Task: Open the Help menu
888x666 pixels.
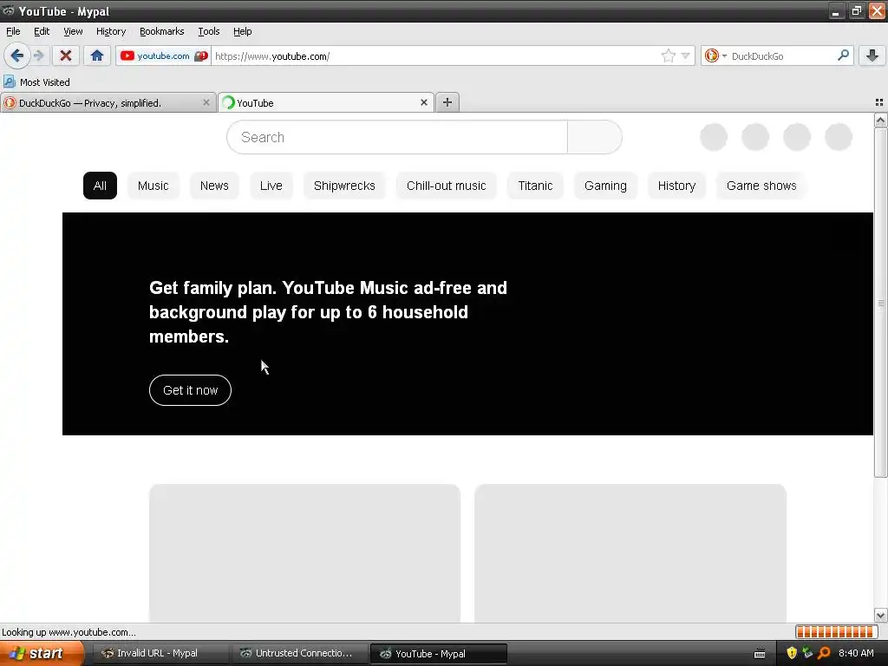Action: coord(243,31)
